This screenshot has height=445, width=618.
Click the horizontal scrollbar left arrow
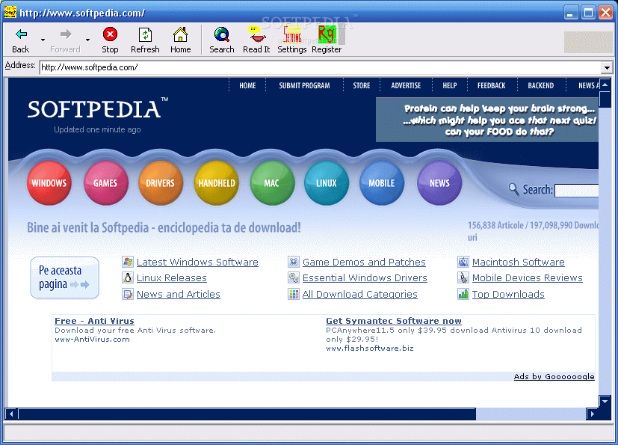tap(11, 414)
